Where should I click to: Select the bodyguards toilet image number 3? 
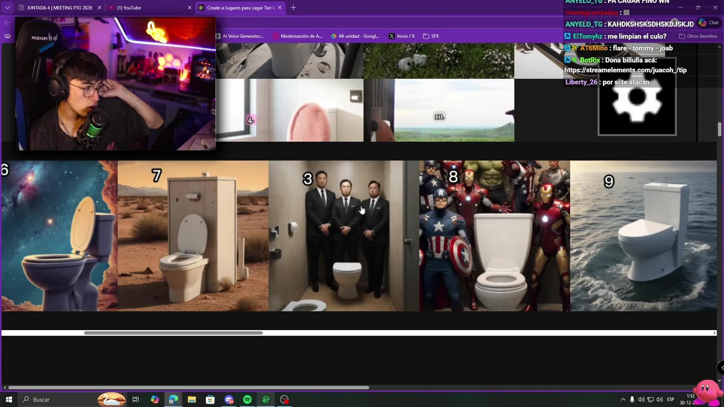pyautogui.click(x=344, y=236)
